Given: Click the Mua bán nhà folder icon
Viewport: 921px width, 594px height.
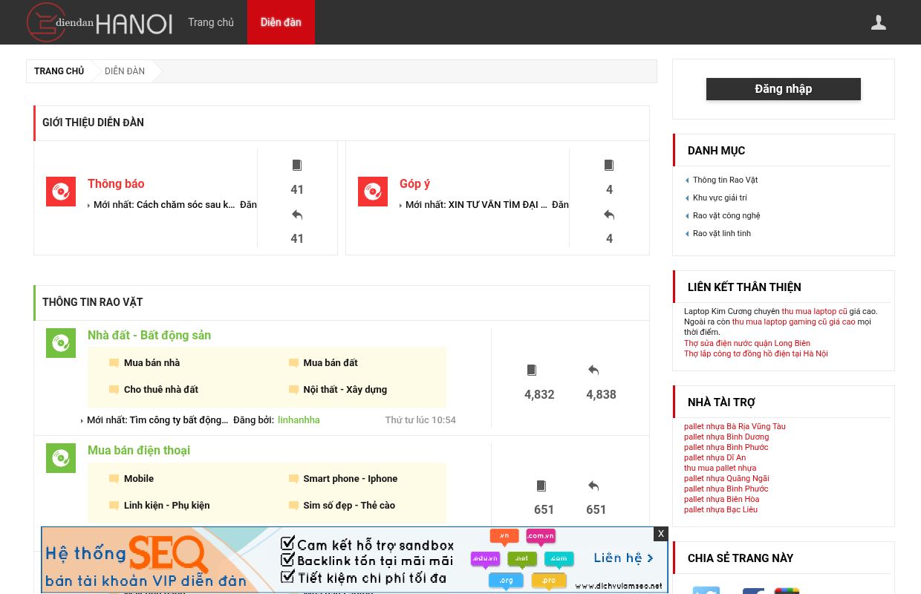Looking at the screenshot, I should tap(114, 363).
